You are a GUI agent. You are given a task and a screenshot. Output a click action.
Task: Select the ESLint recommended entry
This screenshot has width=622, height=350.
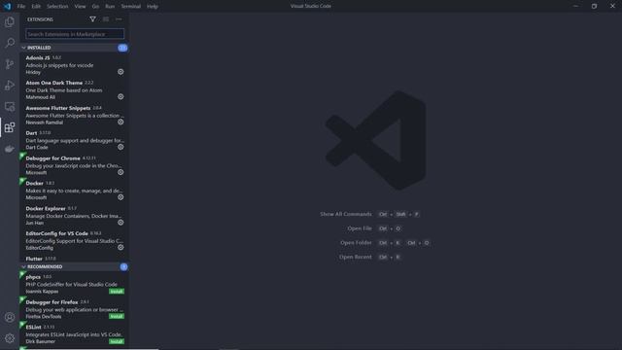tap(74, 334)
